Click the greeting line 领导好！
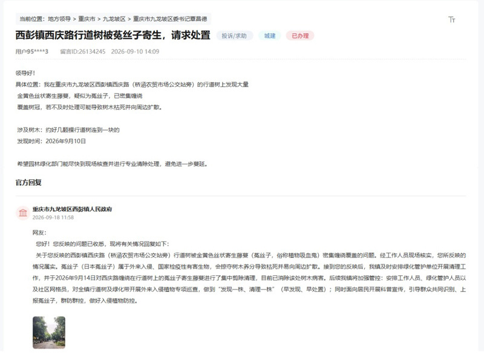Screen dimensions: 484x358 (25, 73)
